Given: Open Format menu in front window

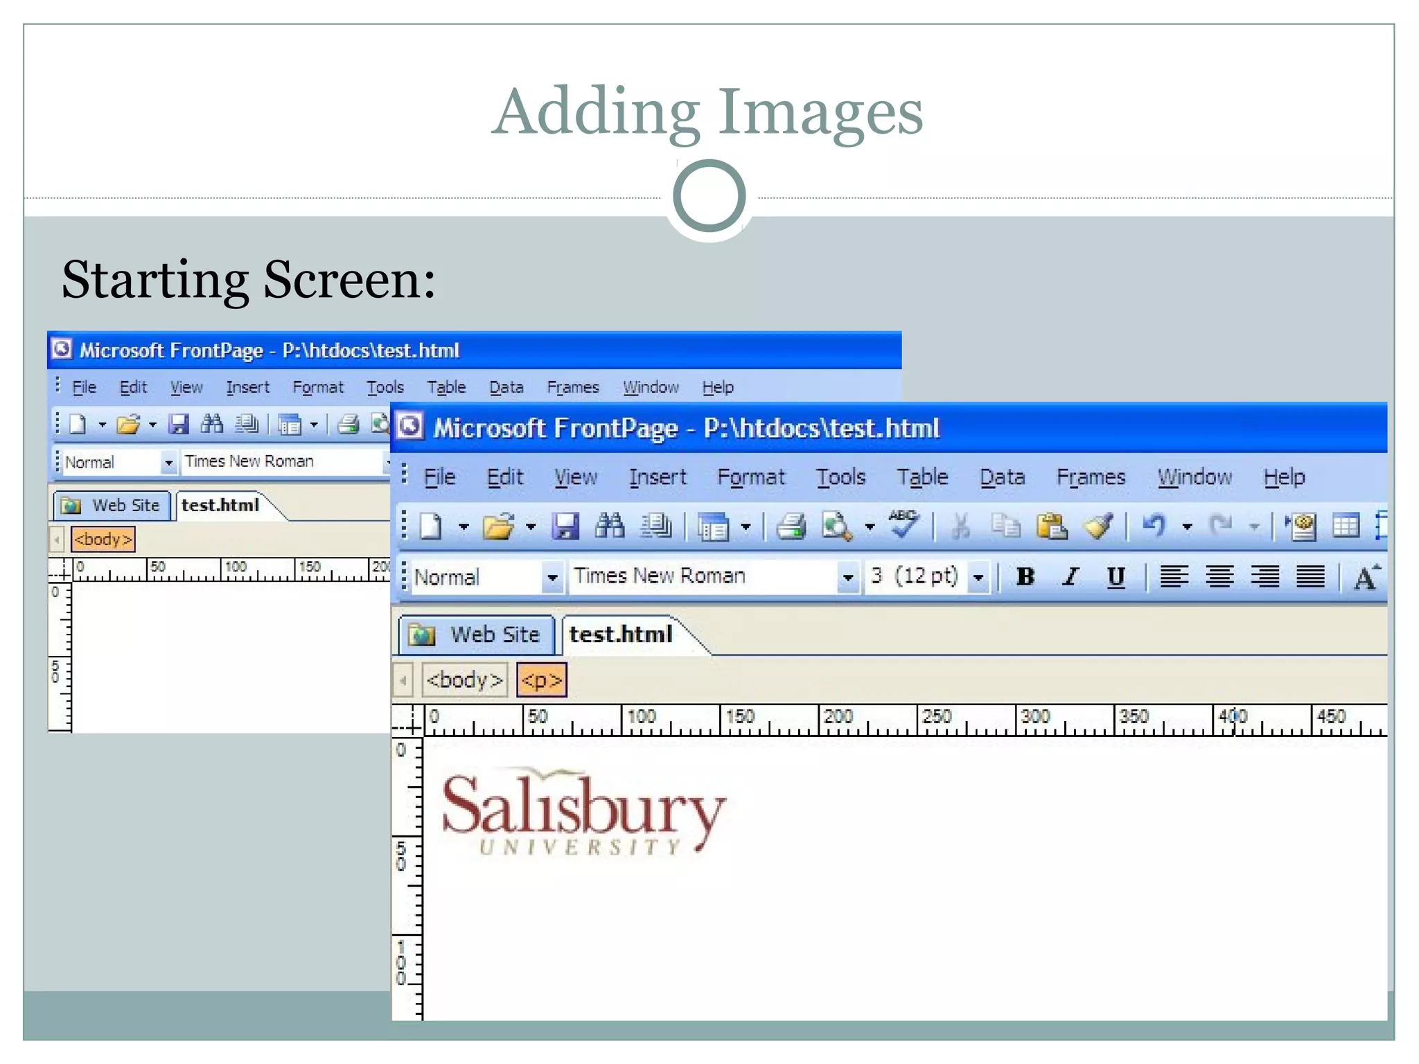Looking at the screenshot, I should [x=751, y=477].
